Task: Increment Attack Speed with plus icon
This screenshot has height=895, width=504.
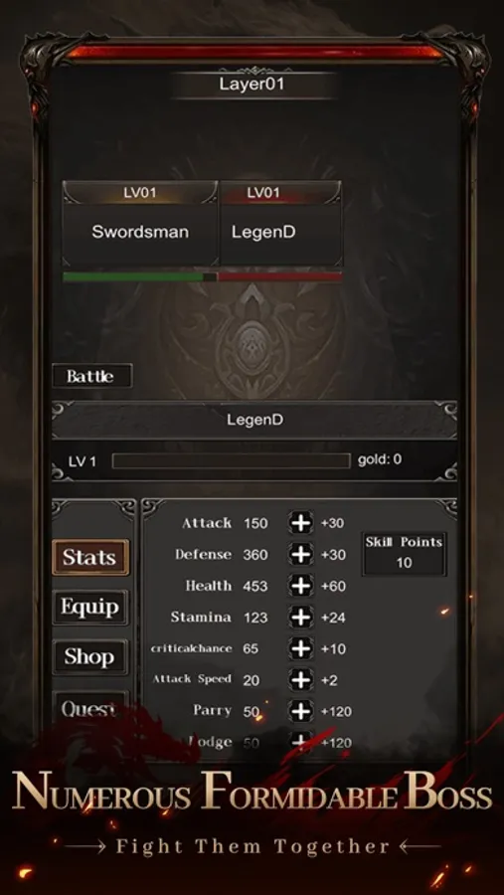Action: [301, 680]
